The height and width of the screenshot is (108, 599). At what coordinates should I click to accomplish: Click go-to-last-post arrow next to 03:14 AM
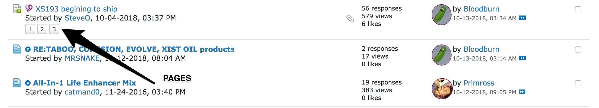(x=522, y=58)
